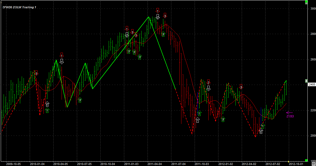Click the white up arrow 2 near the 2012 low
Image resolution: width=316 pixels, height=166 pixels.
coord(261,131)
